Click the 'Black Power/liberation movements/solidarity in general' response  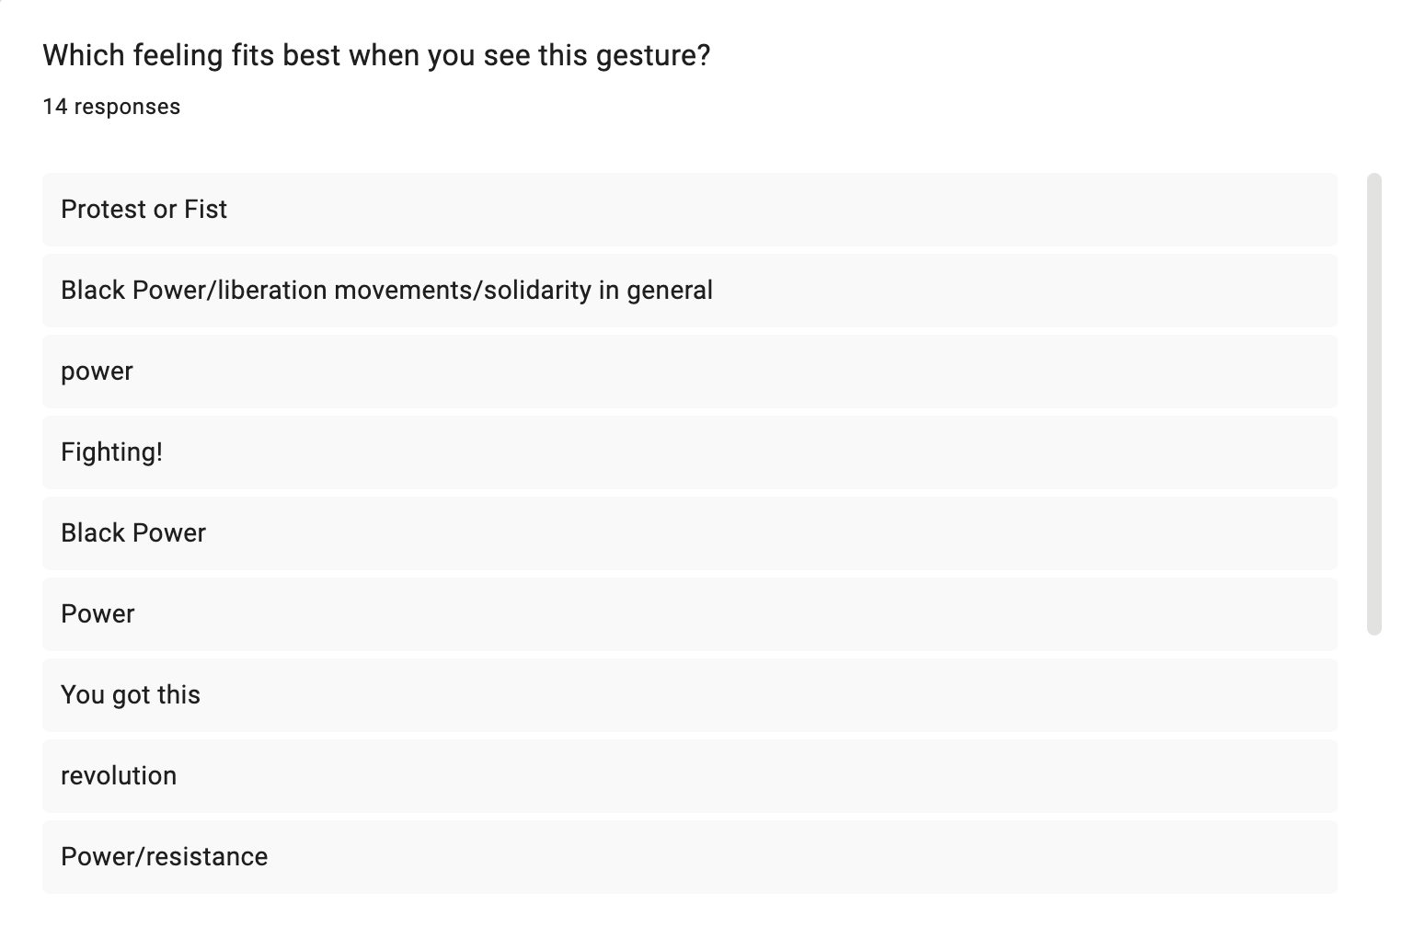pos(690,291)
